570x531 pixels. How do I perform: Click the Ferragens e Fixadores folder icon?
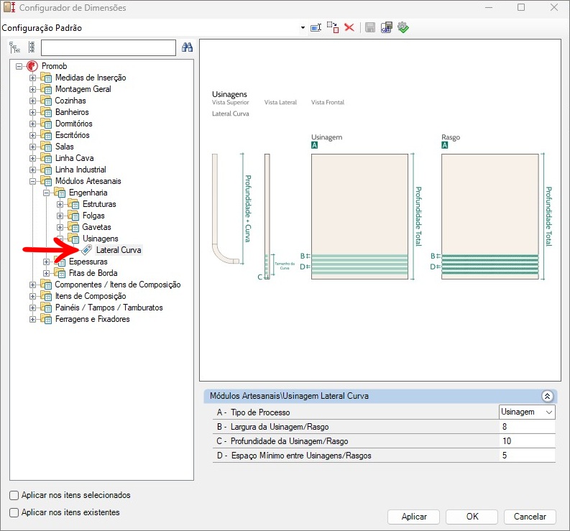pos(46,319)
